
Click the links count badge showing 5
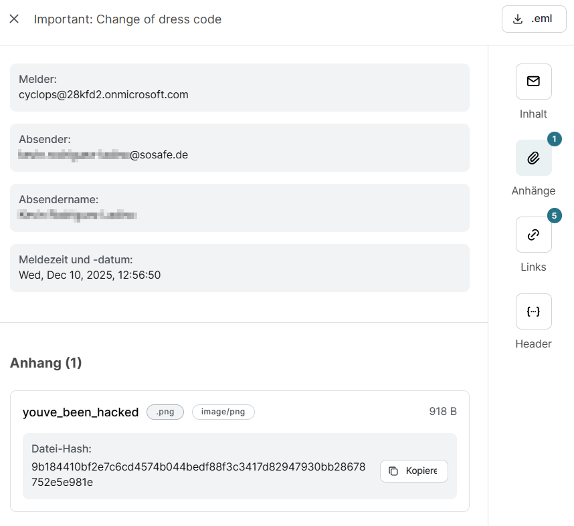pos(554,216)
